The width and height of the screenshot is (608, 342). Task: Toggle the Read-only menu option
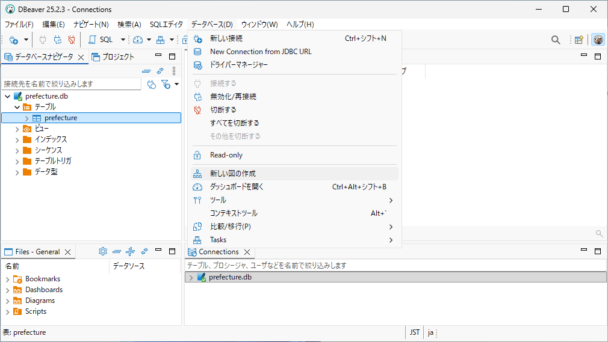295,155
